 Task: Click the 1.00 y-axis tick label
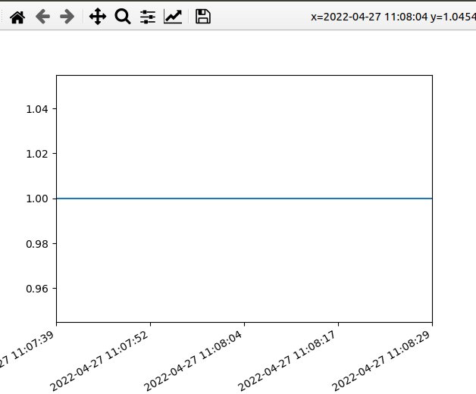(x=36, y=199)
